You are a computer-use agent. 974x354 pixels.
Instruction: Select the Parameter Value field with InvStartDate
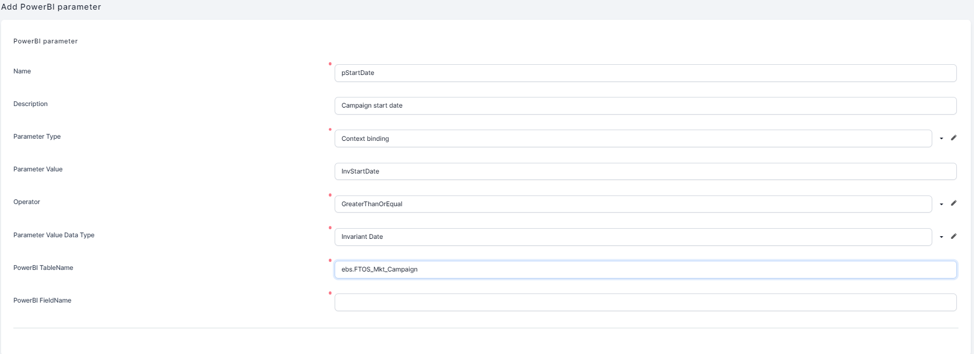click(x=645, y=171)
